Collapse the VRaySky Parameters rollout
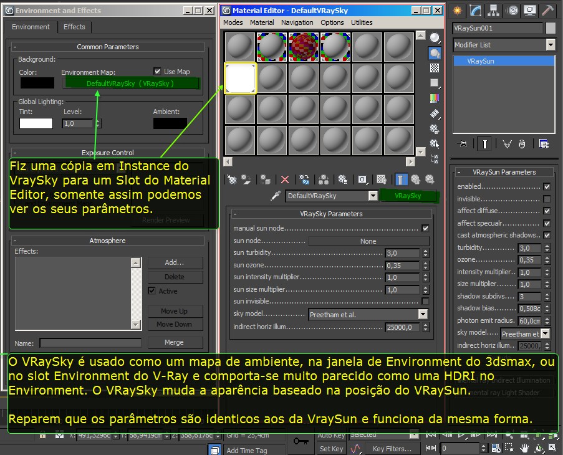This screenshot has height=455, width=563. click(x=331, y=214)
